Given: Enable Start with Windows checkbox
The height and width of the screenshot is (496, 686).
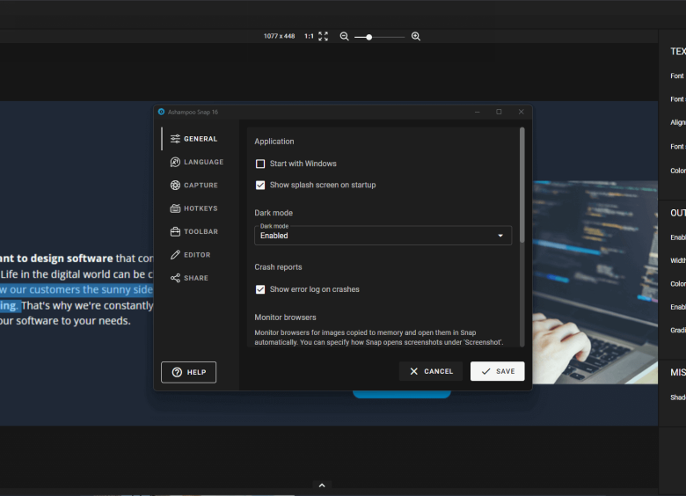Looking at the screenshot, I should click(260, 164).
